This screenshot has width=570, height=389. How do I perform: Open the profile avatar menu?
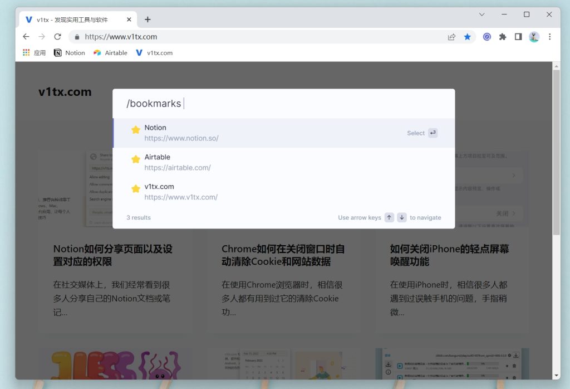coord(534,37)
